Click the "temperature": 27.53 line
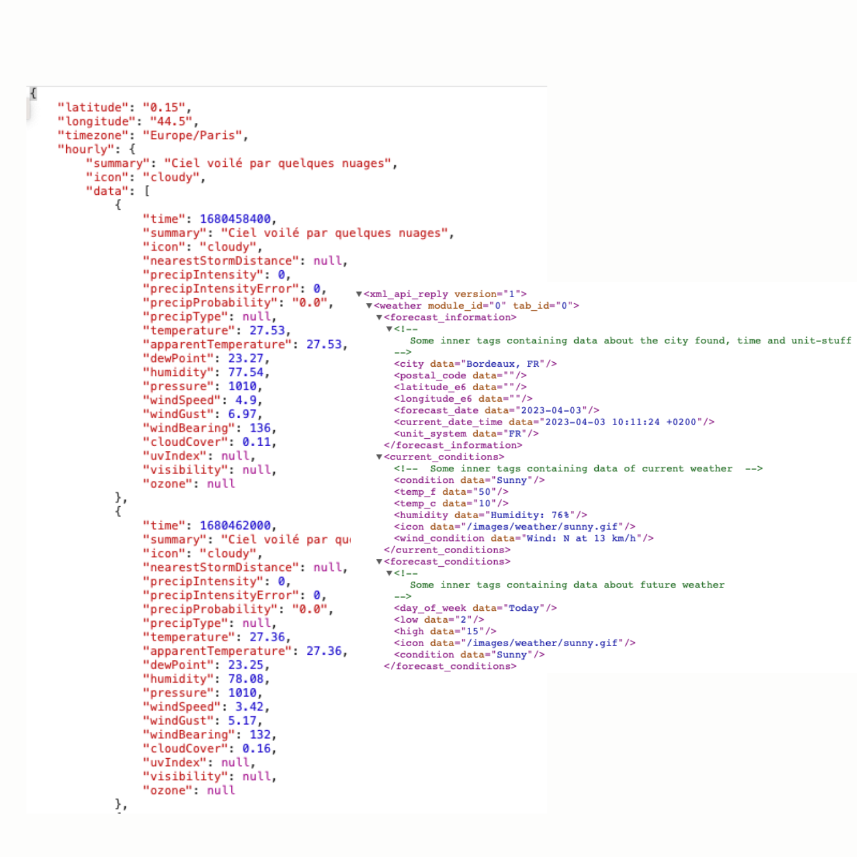 point(217,330)
